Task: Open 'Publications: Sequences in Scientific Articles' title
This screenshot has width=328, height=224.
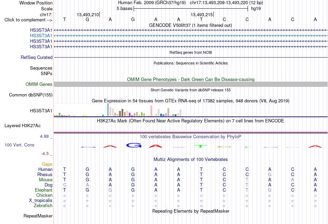Action: coord(191,63)
